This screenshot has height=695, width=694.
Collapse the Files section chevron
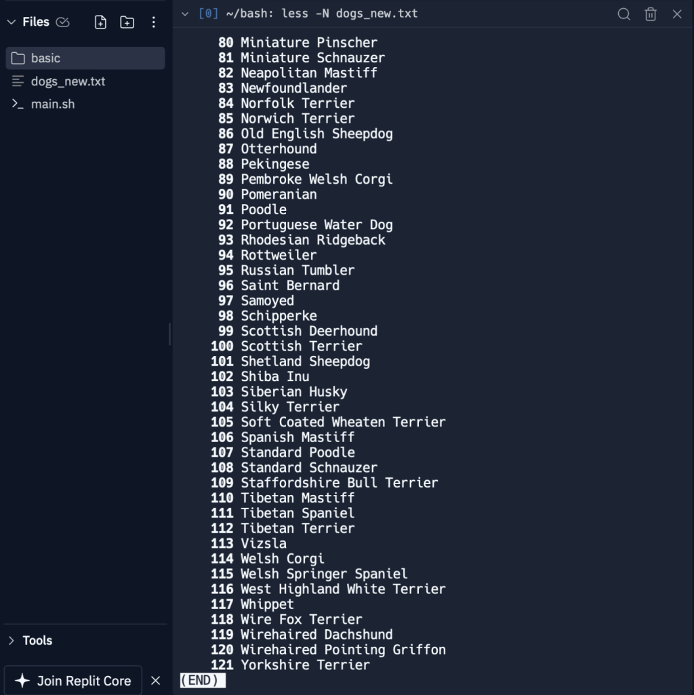pyautogui.click(x=11, y=22)
